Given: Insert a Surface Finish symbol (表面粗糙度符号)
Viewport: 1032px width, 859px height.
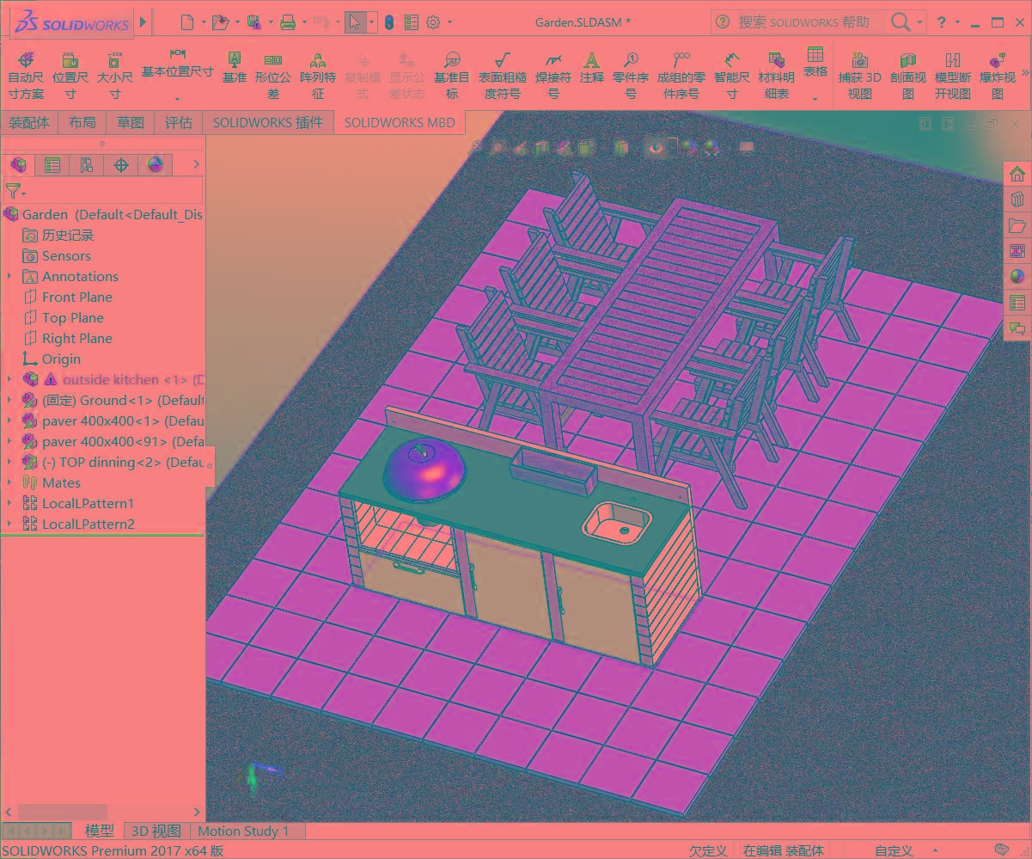Looking at the screenshot, I should [502, 76].
